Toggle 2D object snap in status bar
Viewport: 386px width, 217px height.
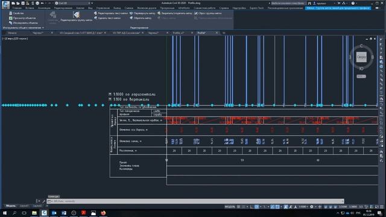click(277, 207)
